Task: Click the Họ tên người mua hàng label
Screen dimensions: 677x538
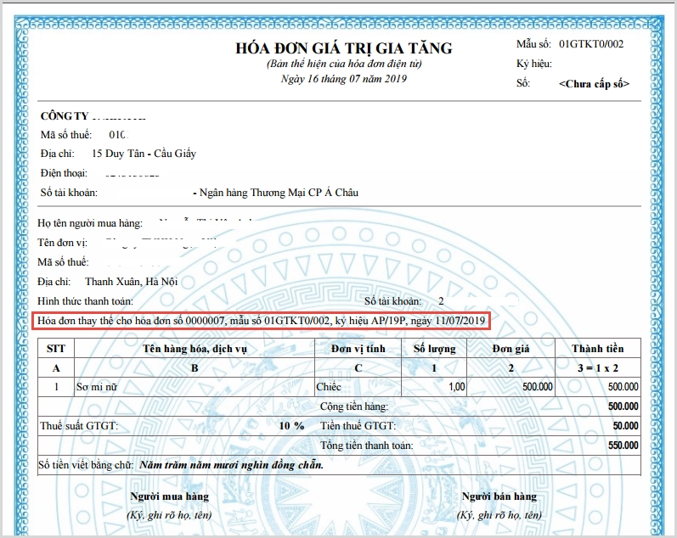Action: point(89,223)
